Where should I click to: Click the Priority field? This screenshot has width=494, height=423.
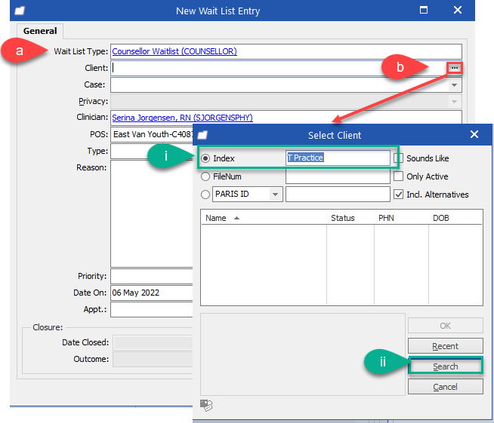click(x=152, y=276)
